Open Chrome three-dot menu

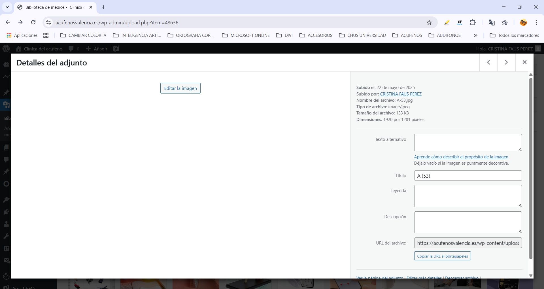[x=536, y=22]
